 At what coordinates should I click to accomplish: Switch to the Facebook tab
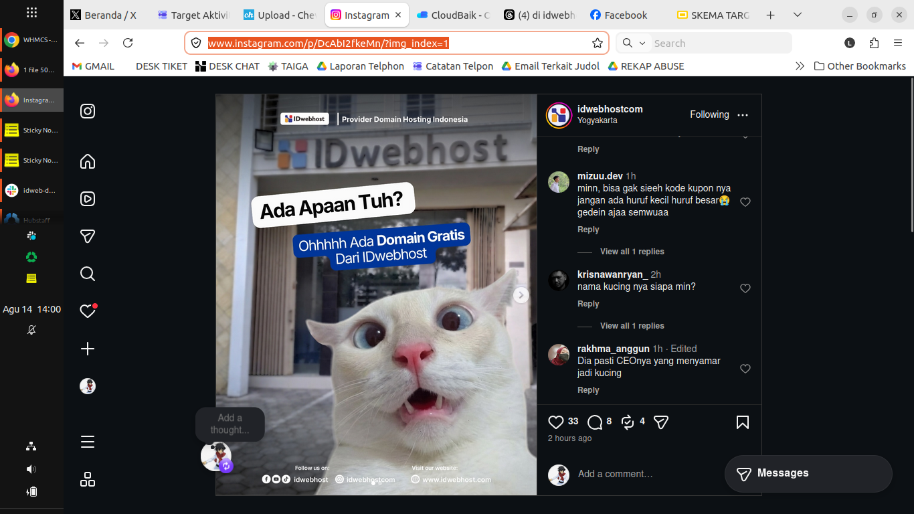626,15
